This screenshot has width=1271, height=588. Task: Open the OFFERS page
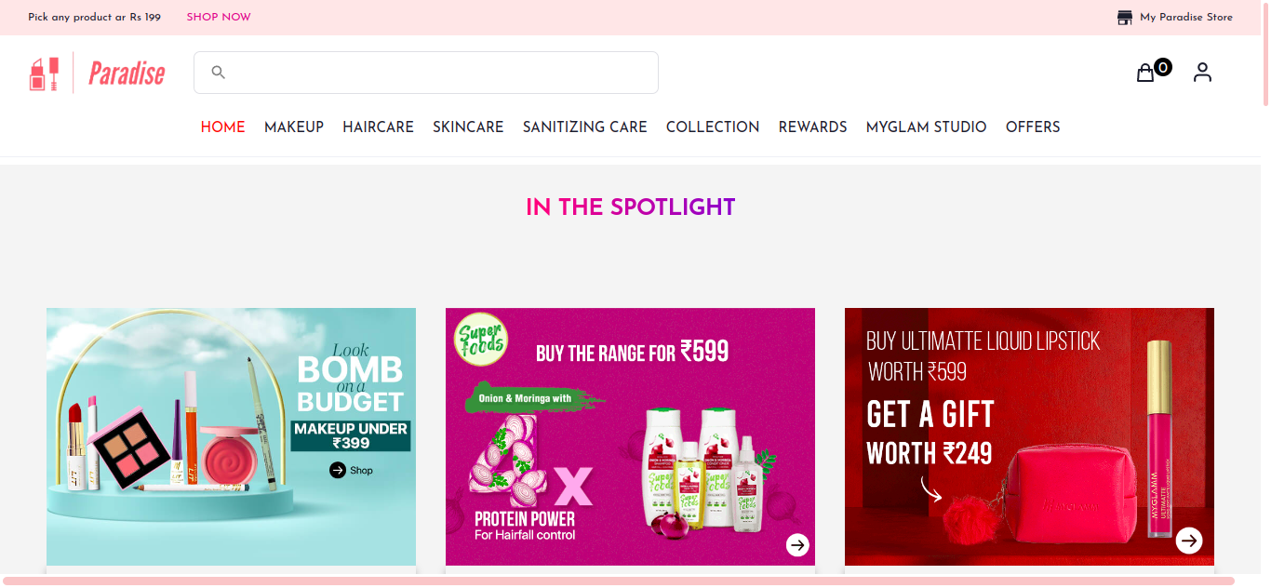coord(1033,127)
